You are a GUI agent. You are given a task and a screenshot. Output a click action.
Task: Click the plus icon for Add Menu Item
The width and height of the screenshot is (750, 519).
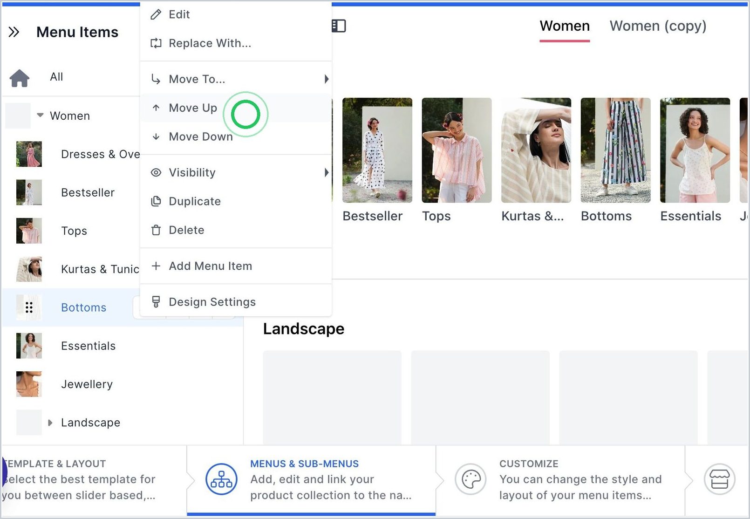pyautogui.click(x=156, y=266)
